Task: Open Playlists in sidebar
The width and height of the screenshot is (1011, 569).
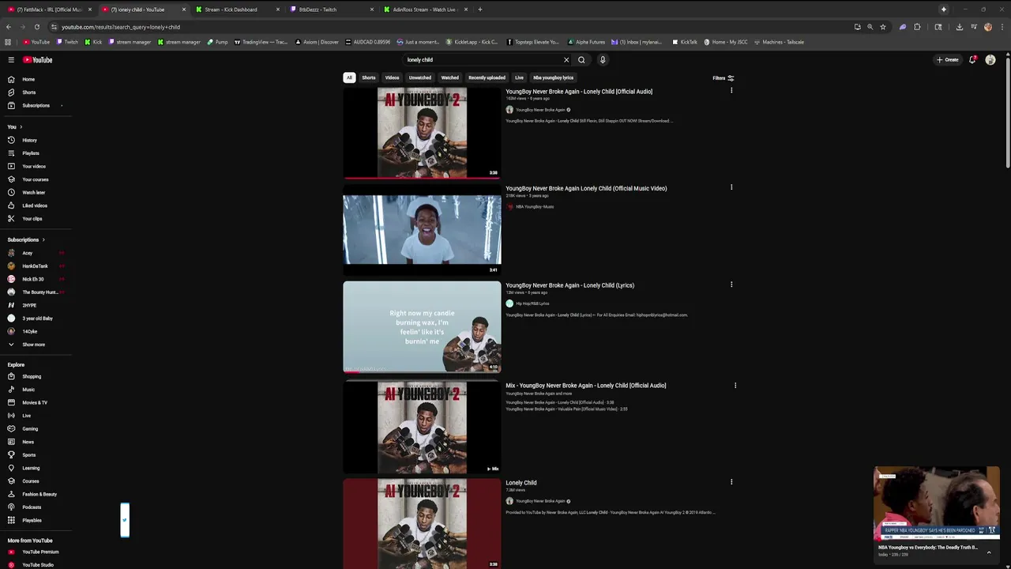Action: [30, 153]
